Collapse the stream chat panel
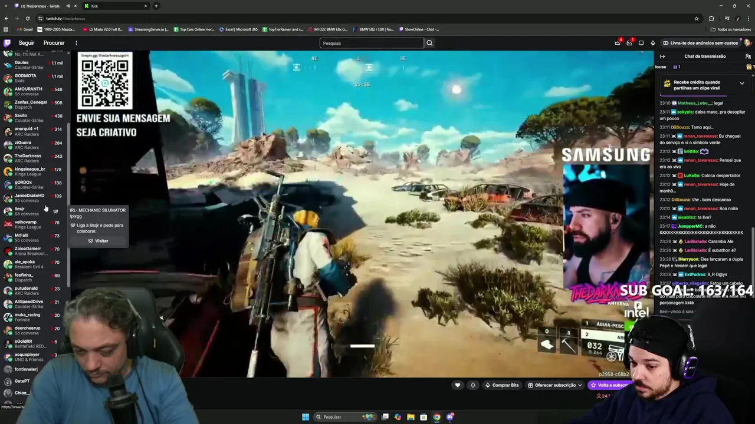The height and width of the screenshot is (424, 755). coord(662,57)
